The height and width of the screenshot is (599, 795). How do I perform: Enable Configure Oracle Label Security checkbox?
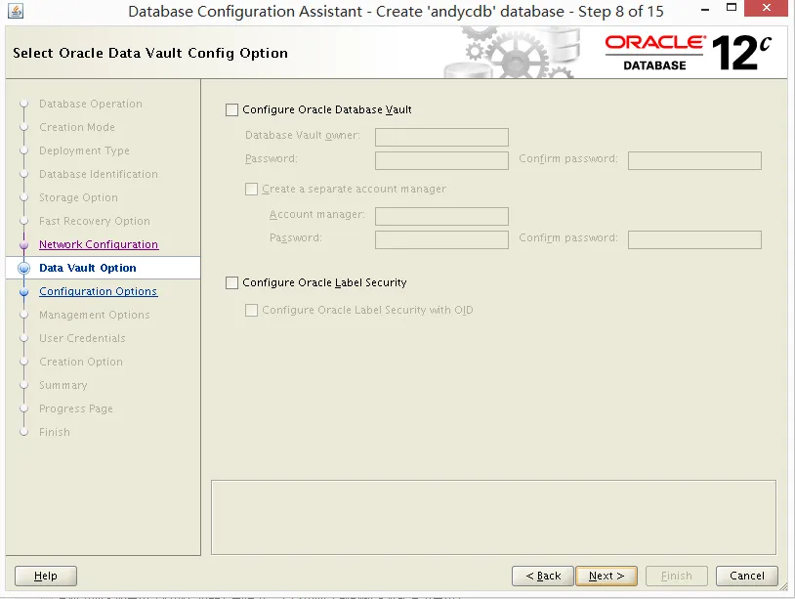(x=231, y=283)
